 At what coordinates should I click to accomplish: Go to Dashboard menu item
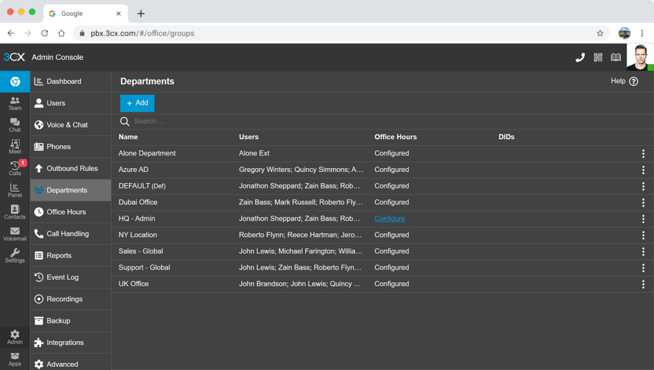(64, 82)
